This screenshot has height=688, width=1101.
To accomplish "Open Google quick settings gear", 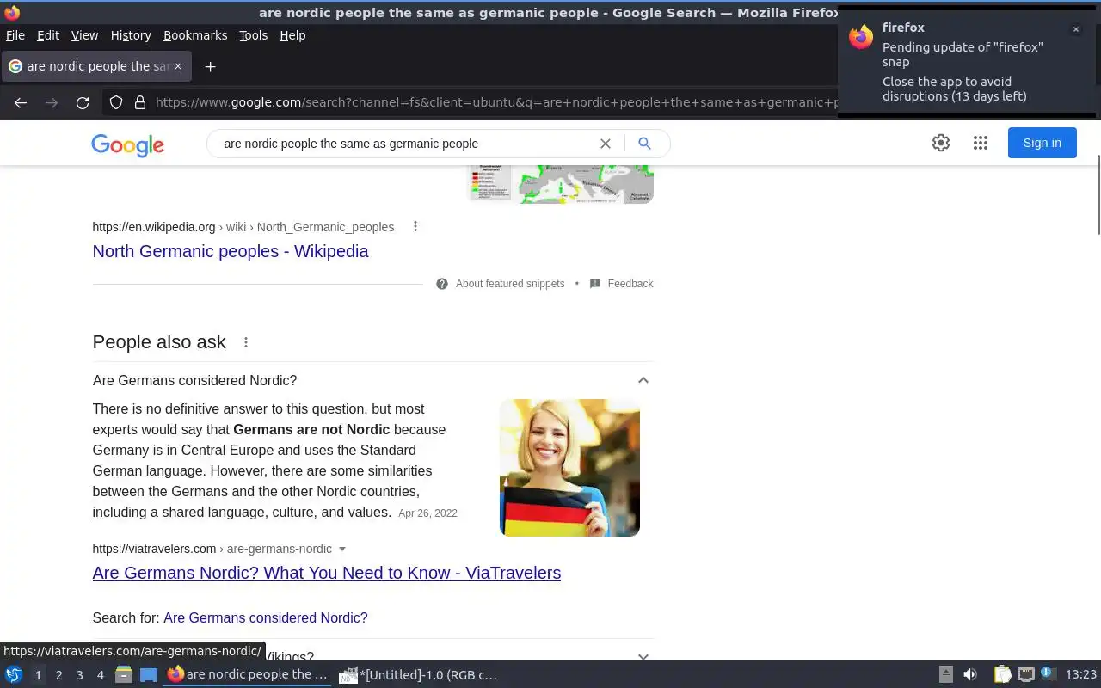I will click(941, 143).
